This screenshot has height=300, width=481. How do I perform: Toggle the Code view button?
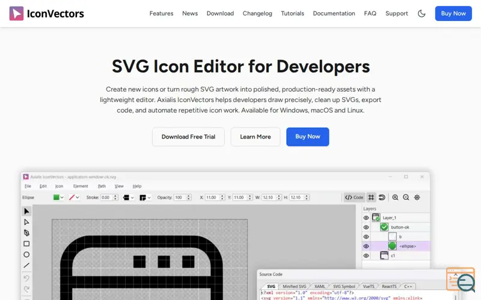click(354, 197)
